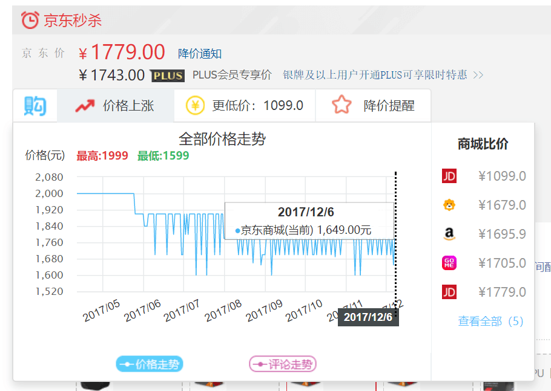Click the PLUS membership badge

(168, 76)
